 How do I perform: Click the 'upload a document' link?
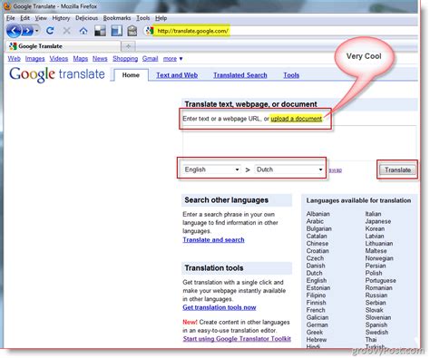click(x=296, y=119)
